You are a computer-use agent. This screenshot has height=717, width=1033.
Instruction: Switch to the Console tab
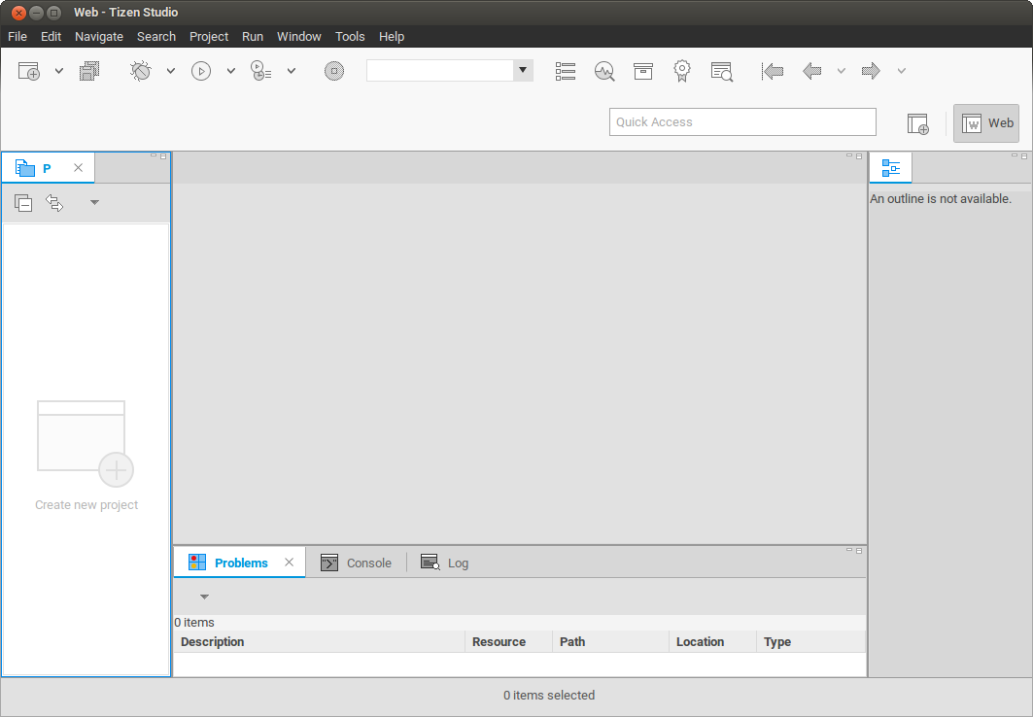click(x=357, y=563)
